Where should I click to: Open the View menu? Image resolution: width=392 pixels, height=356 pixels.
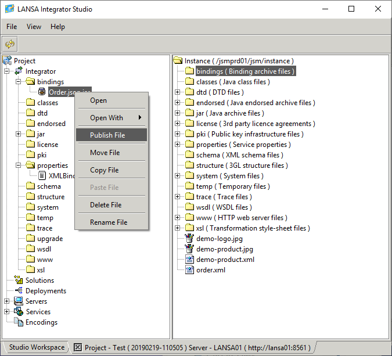(34, 27)
